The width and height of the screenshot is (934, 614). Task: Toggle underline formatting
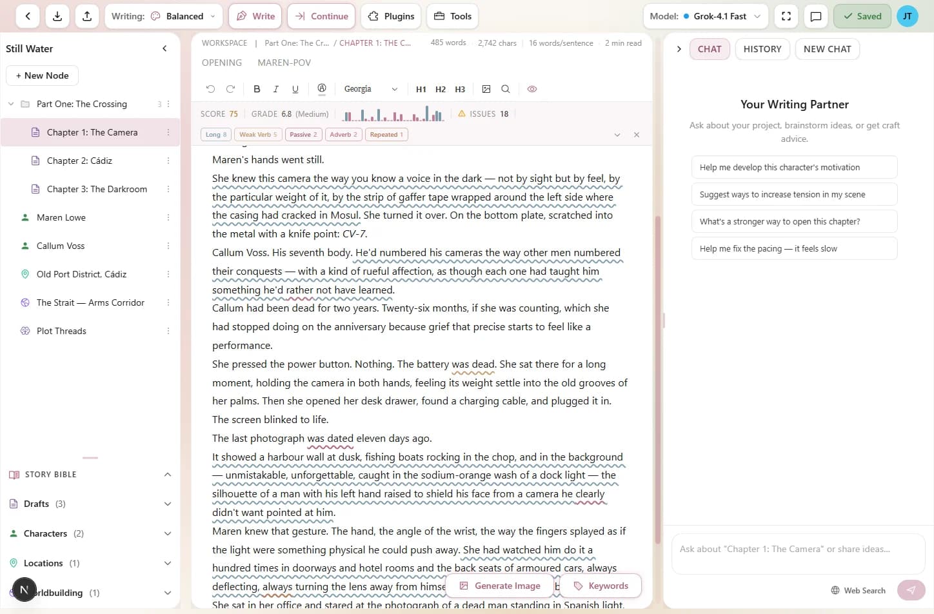(295, 88)
